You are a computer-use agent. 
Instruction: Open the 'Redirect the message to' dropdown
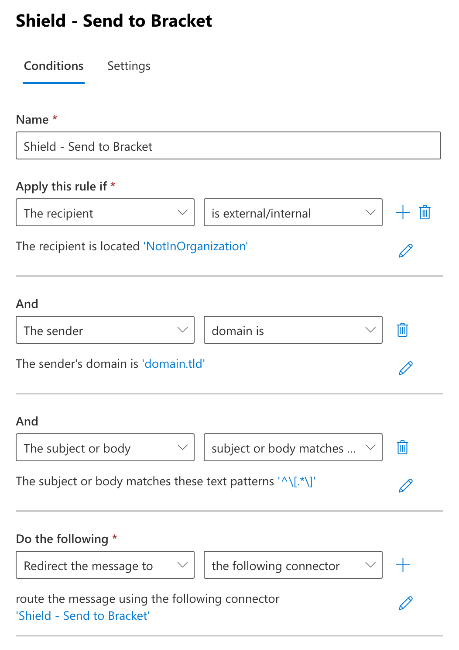pos(105,565)
